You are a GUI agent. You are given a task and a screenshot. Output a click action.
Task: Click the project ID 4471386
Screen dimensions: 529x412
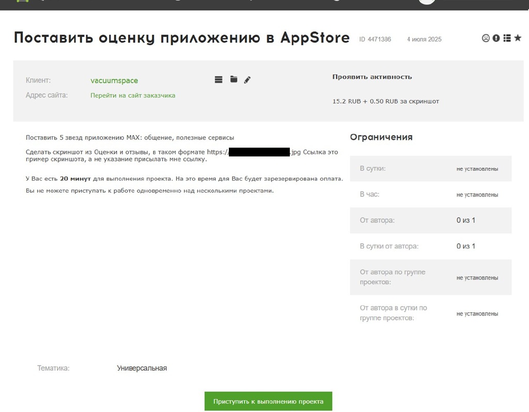point(375,39)
